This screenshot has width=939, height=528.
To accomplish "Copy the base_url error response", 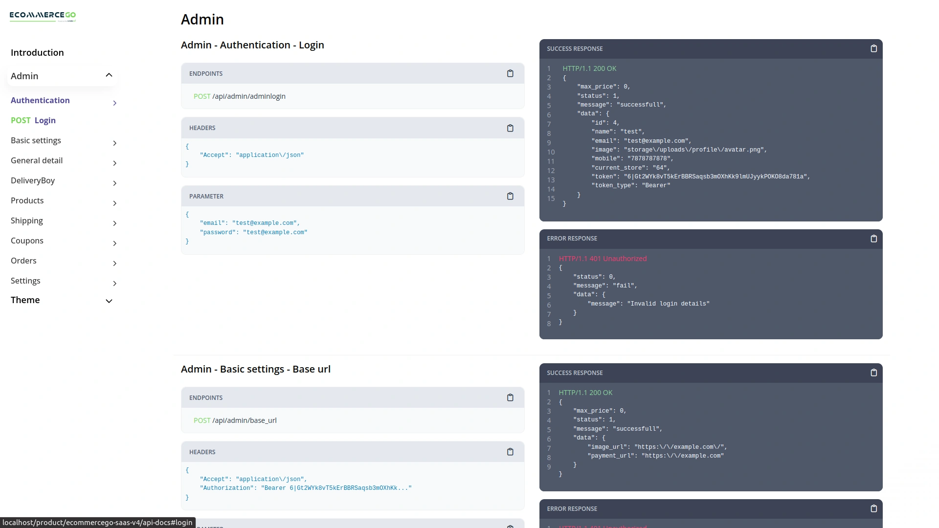I will (x=874, y=508).
